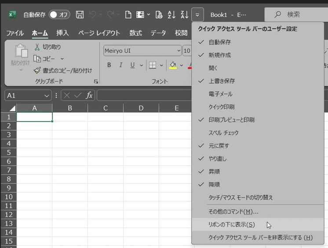Click the Excel application icon
The height and width of the screenshot is (248, 328).
(x=12, y=15)
